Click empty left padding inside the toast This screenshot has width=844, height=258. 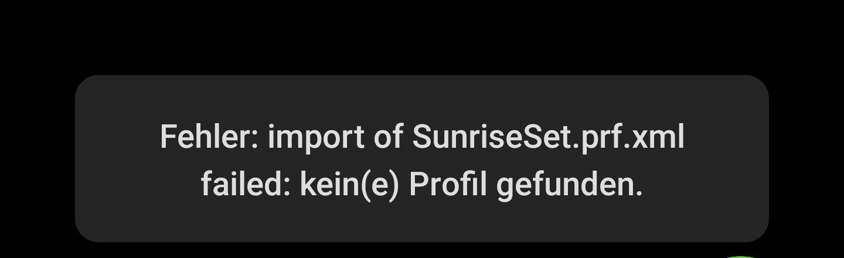(x=117, y=158)
